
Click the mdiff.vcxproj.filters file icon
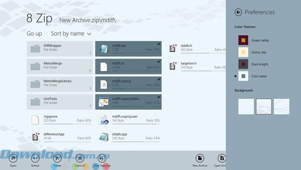tap(103, 102)
